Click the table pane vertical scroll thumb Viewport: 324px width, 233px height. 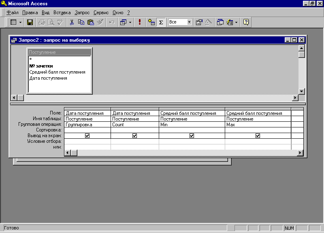point(301,55)
